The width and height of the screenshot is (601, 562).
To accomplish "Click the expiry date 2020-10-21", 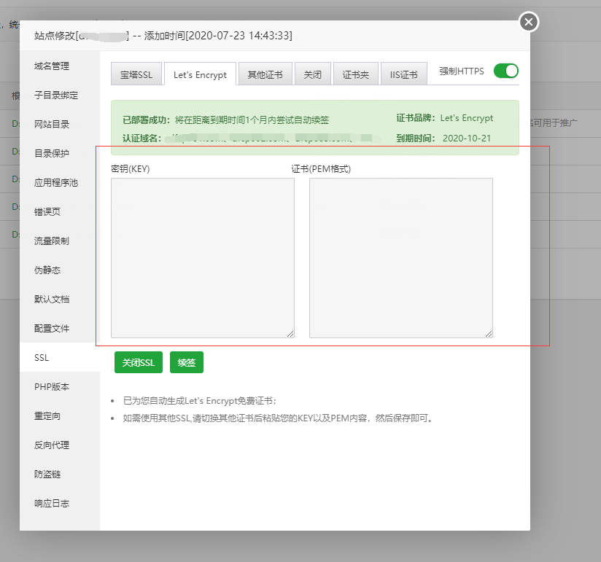I will click(467, 138).
